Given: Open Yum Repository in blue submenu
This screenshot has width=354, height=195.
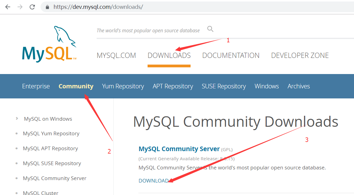Looking at the screenshot, I should pos(123,86).
